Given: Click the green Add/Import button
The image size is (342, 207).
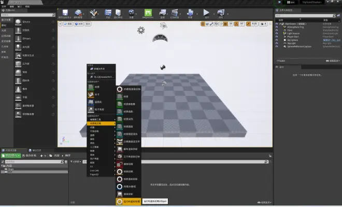Looking at the screenshot, I should (11, 156).
